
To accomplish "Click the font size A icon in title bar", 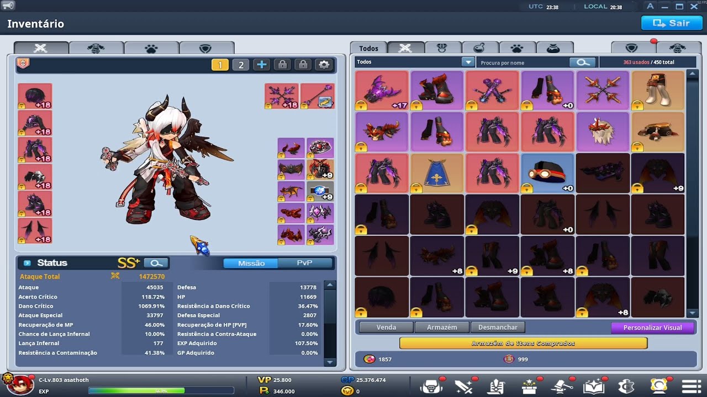I will coord(650,6).
